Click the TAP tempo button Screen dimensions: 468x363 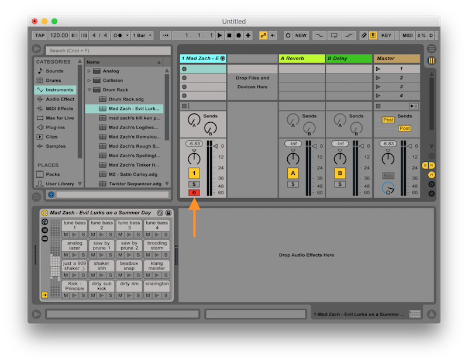[40, 36]
